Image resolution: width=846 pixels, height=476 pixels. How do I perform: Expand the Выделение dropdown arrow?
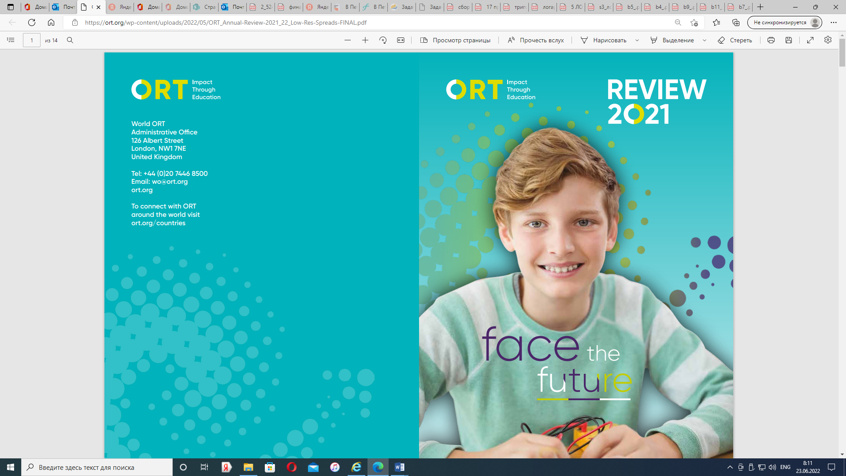tap(705, 40)
